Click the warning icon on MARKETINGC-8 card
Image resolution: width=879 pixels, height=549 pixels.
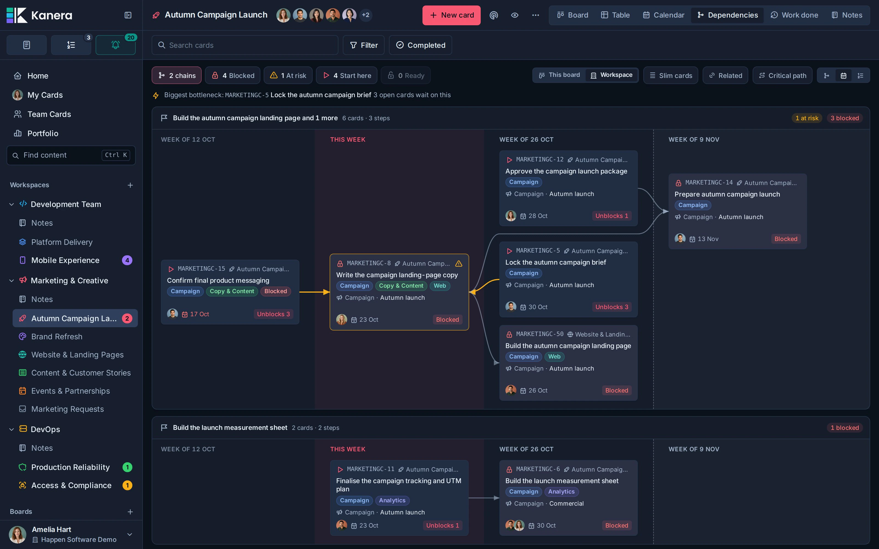point(459,263)
